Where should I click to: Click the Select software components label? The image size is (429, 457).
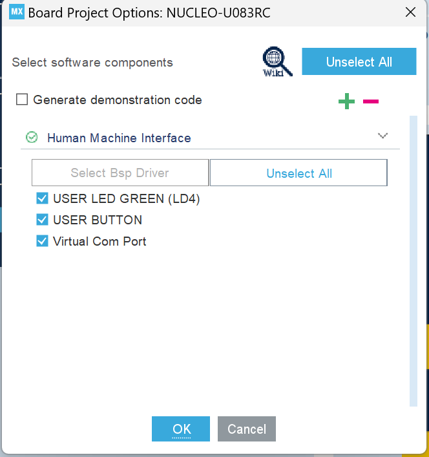(92, 62)
